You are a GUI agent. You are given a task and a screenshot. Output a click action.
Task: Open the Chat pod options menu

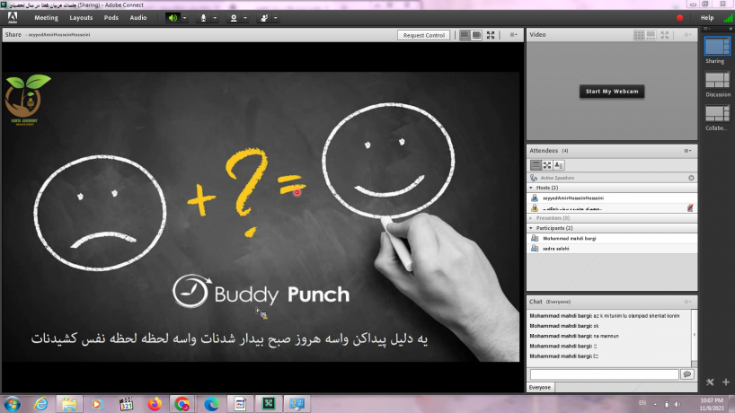point(687,302)
